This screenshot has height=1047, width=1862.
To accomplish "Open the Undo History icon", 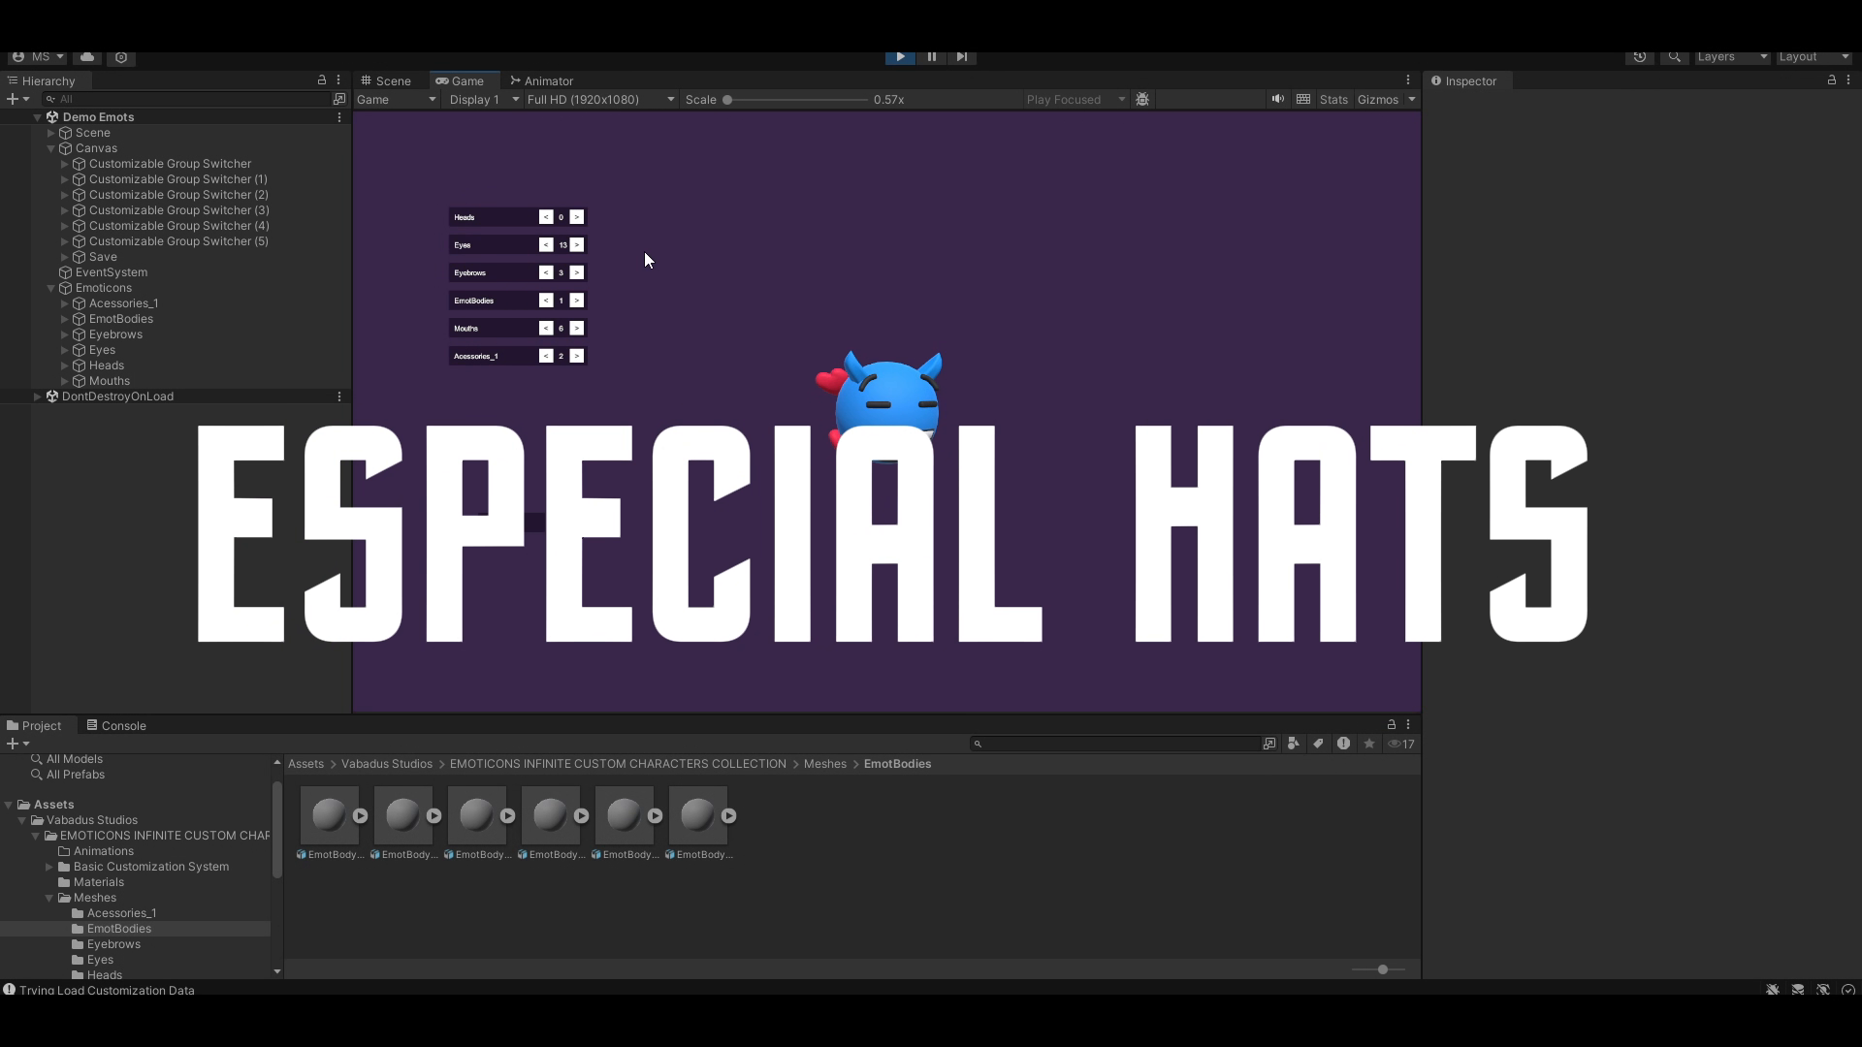I will [1639, 57].
